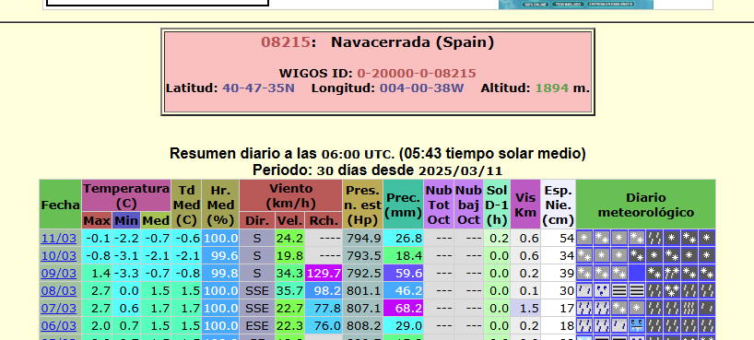Viewport: 754px width, 340px height.
Task: Click the longitude value 004-00-38W
Action: (x=422, y=88)
